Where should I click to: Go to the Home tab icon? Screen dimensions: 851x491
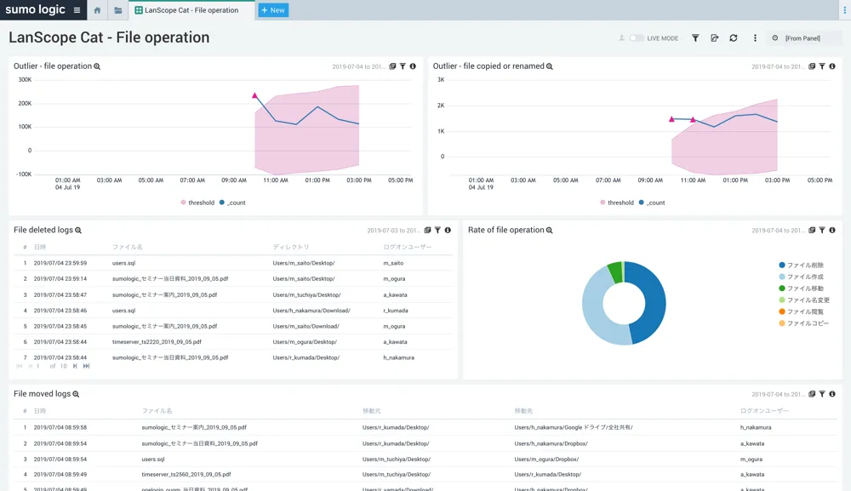pyautogui.click(x=97, y=10)
